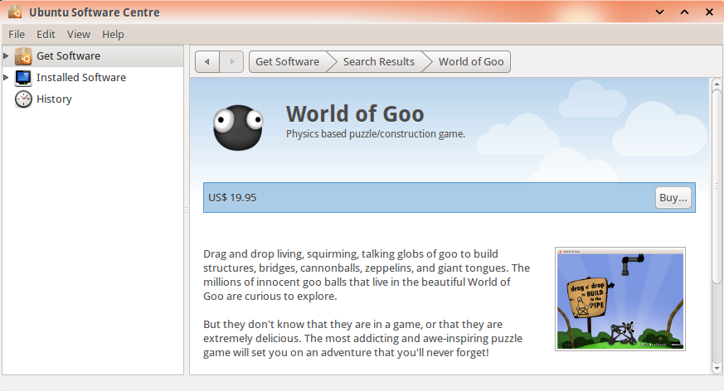Viewport: 724px width, 391px height.
Task: Click the Buy... button
Action: [673, 198]
